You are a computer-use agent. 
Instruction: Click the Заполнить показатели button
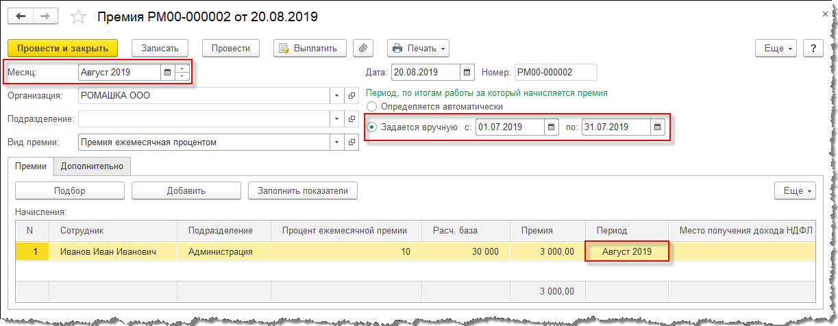click(303, 190)
